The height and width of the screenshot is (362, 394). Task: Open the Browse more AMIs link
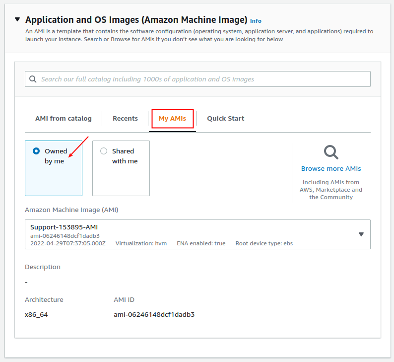(x=331, y=168)
